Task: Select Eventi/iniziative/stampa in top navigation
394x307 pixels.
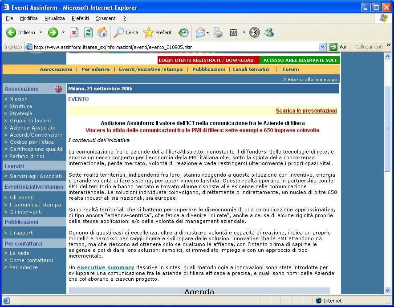Action: (151, 69)
